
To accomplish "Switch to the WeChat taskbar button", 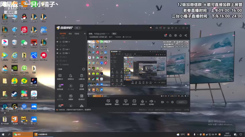I will (23, 134).
